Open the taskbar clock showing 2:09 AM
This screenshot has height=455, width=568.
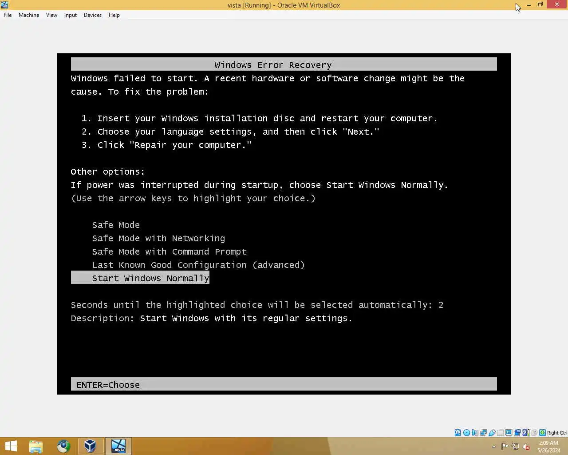[548, 447]
